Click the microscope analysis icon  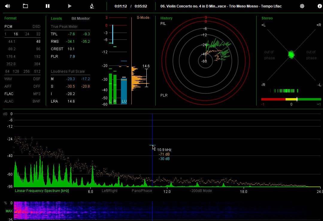(92, 6)
